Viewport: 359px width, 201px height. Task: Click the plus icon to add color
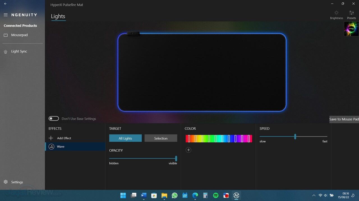(188, 150)
